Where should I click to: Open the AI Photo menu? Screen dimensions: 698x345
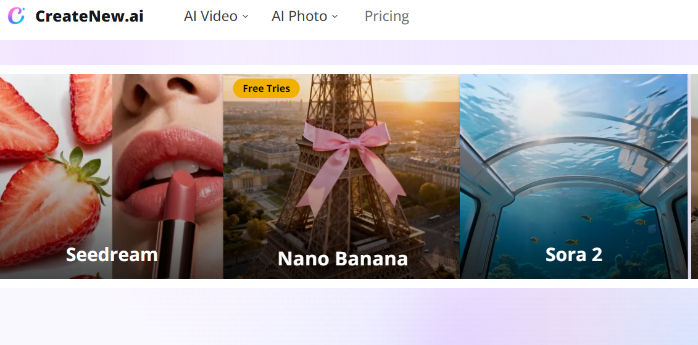click(299, 16)
